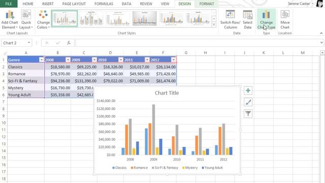Open the Add Chart Element menu
The height and width of the screenshot is (183, 325).
pyautogui.click(x=10, y=20)
